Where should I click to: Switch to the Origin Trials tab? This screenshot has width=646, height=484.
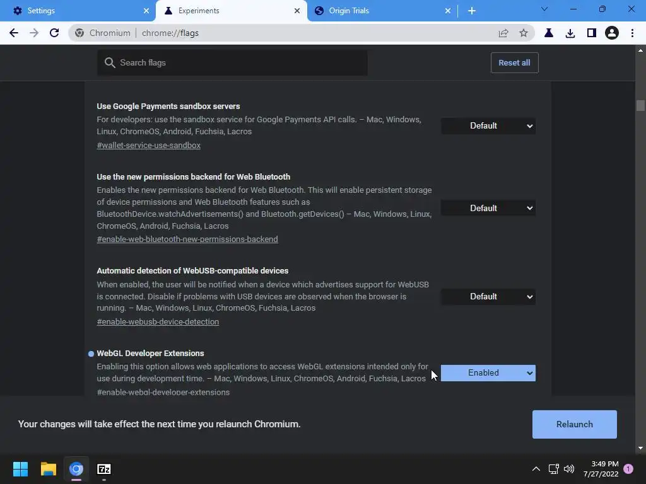pos(382,11)
